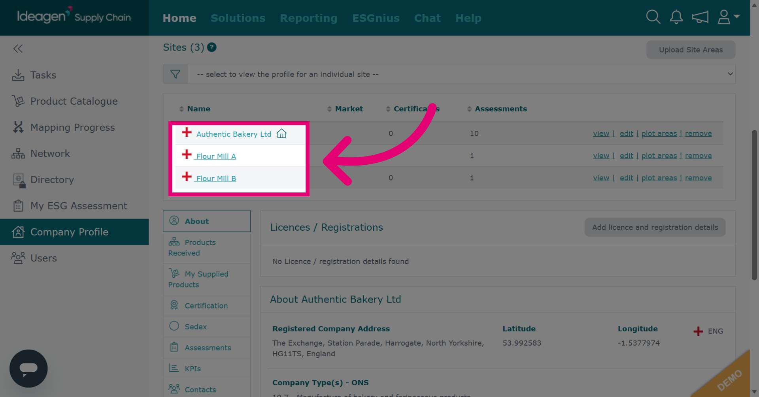
Task: View the Authentic Bakery Ltd row
Action: point(601,134)
